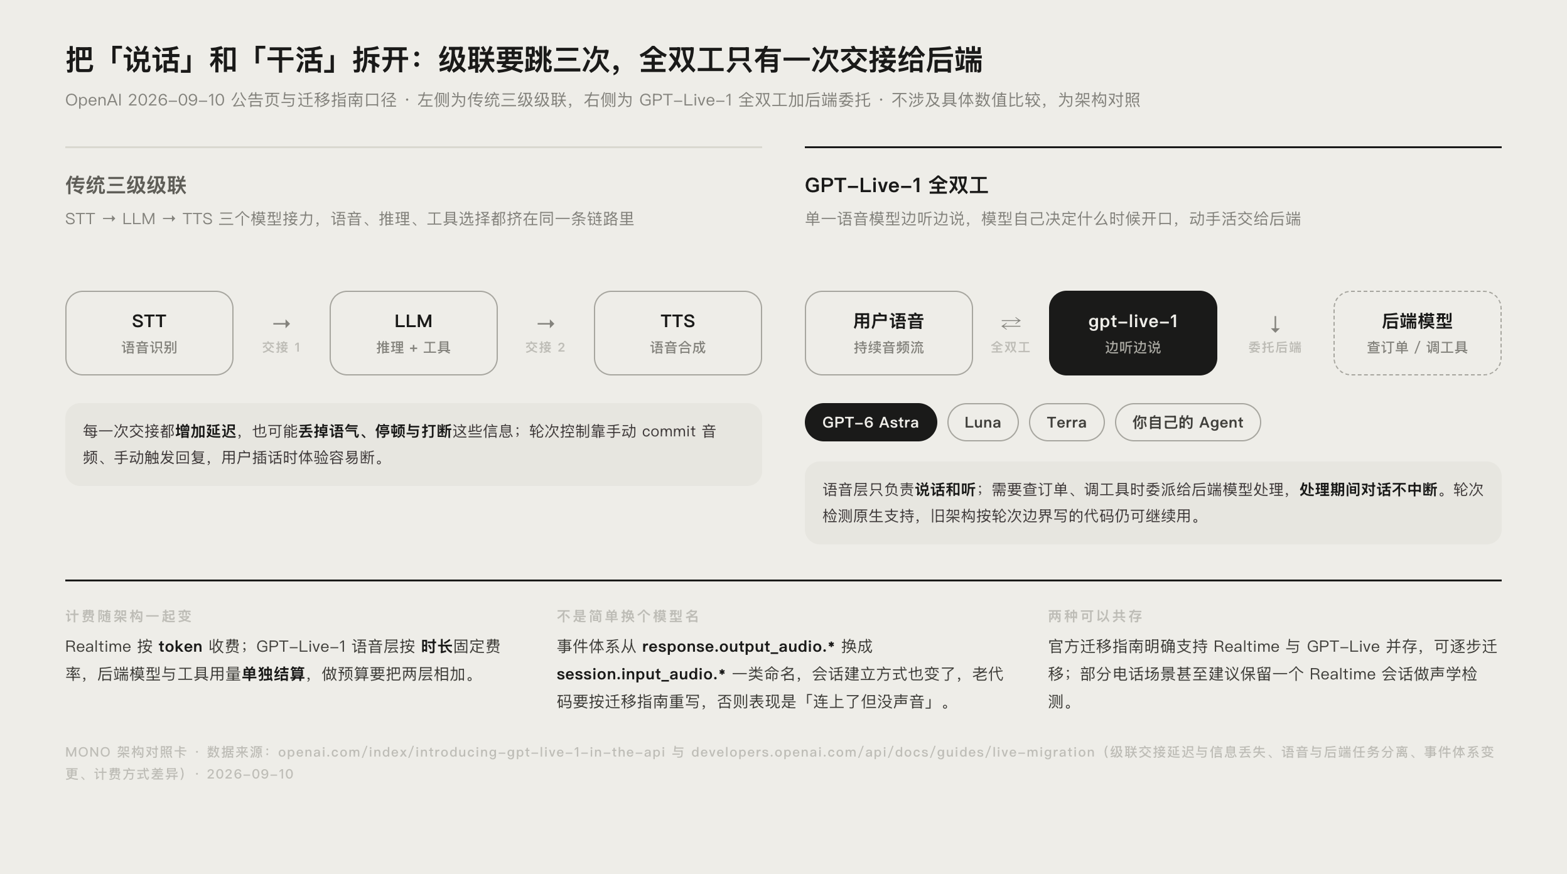
Task: Select the Terra pill
Action: point(1067,423)
